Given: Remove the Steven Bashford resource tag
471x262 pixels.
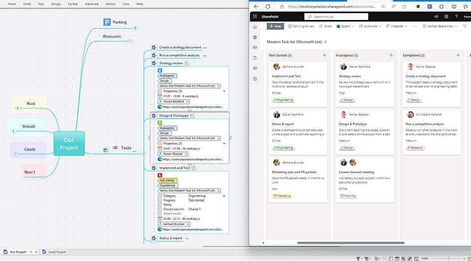Looking at the screenshot, I should click(x=187, y=102).
